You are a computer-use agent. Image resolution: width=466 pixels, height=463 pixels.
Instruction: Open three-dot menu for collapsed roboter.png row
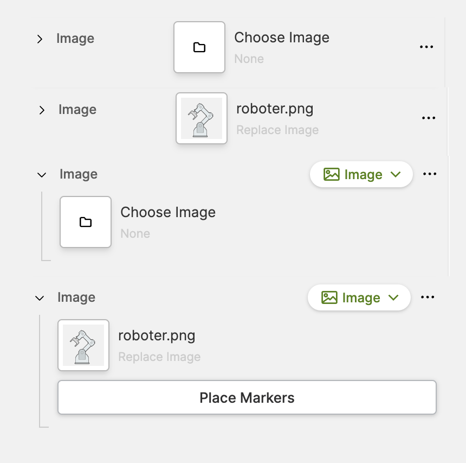pyautogui.click(x=429, y=118)
